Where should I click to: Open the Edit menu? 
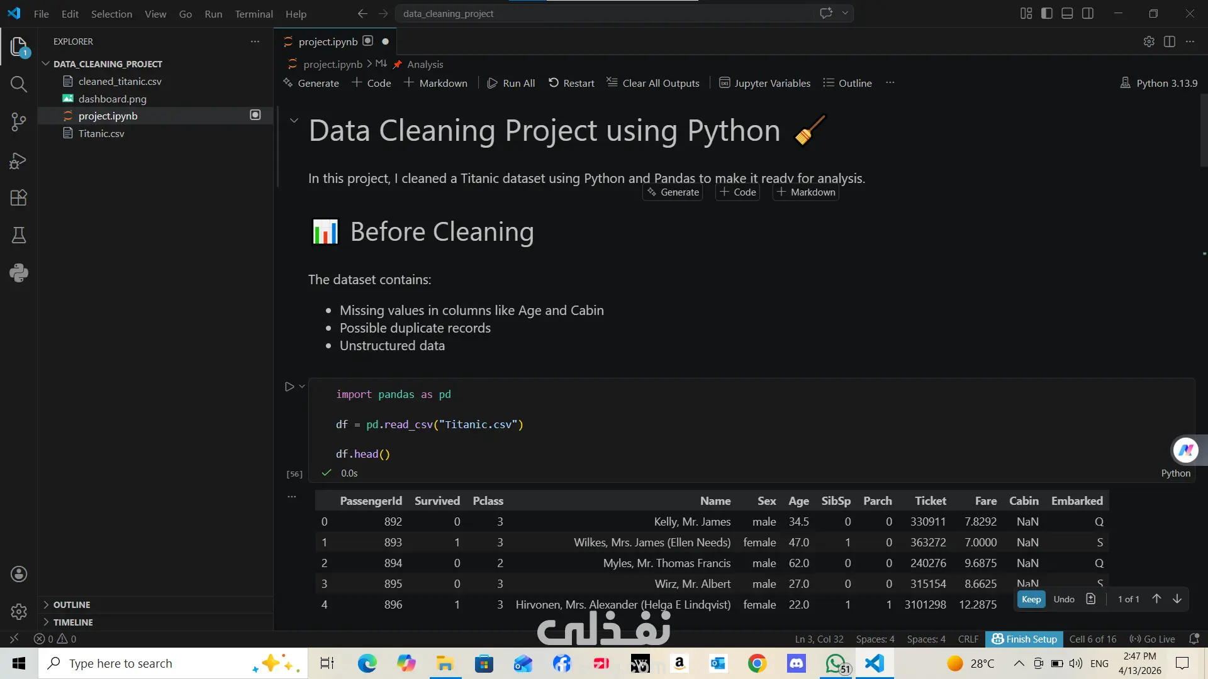[x=70, y=14]
